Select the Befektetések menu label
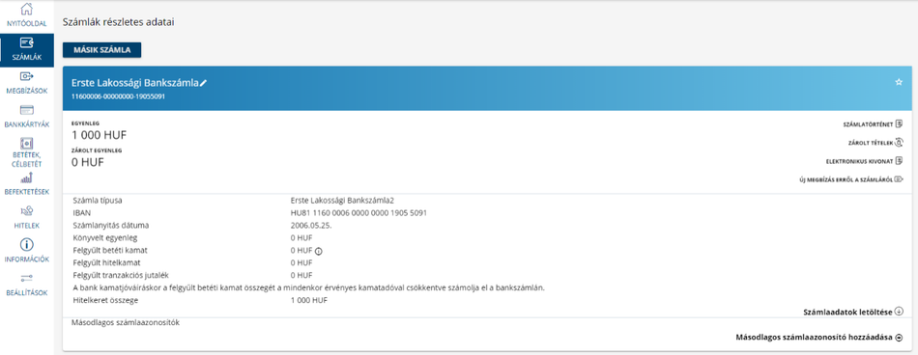 point(26,191)
